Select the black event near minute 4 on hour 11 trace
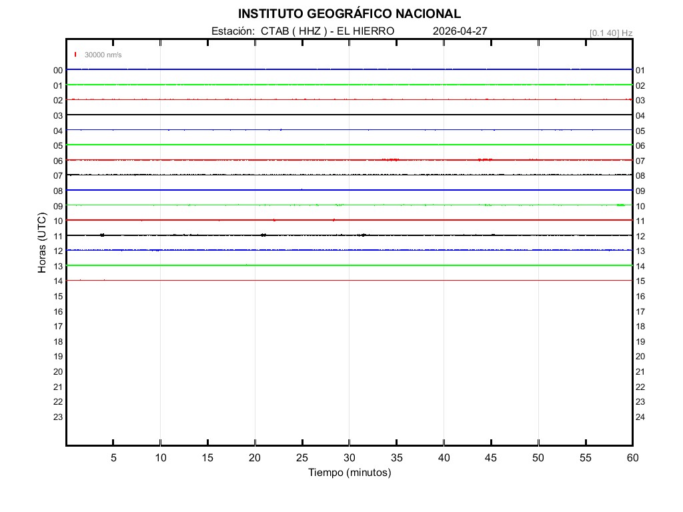The width and height of the screenshot is (683, 512). click(102, 235)
